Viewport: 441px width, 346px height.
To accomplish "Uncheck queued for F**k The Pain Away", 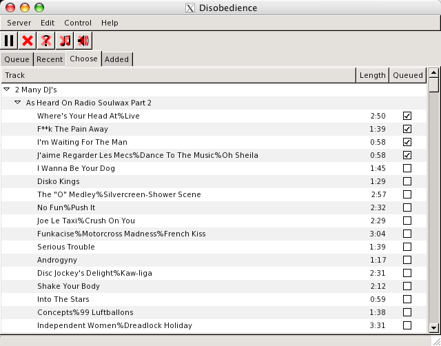I will click(407, 129).
